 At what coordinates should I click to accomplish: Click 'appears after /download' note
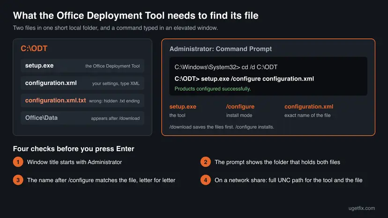(115, 118)
